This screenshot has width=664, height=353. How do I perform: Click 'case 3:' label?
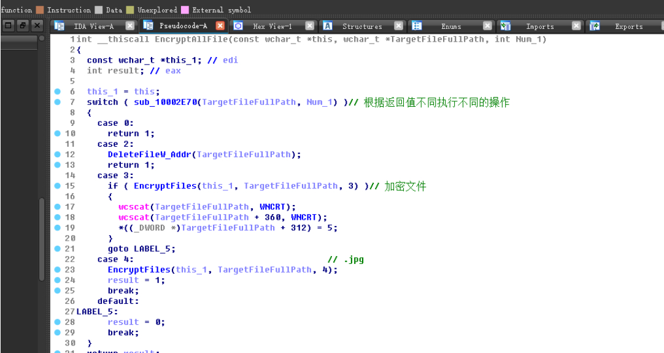(115, 176)
